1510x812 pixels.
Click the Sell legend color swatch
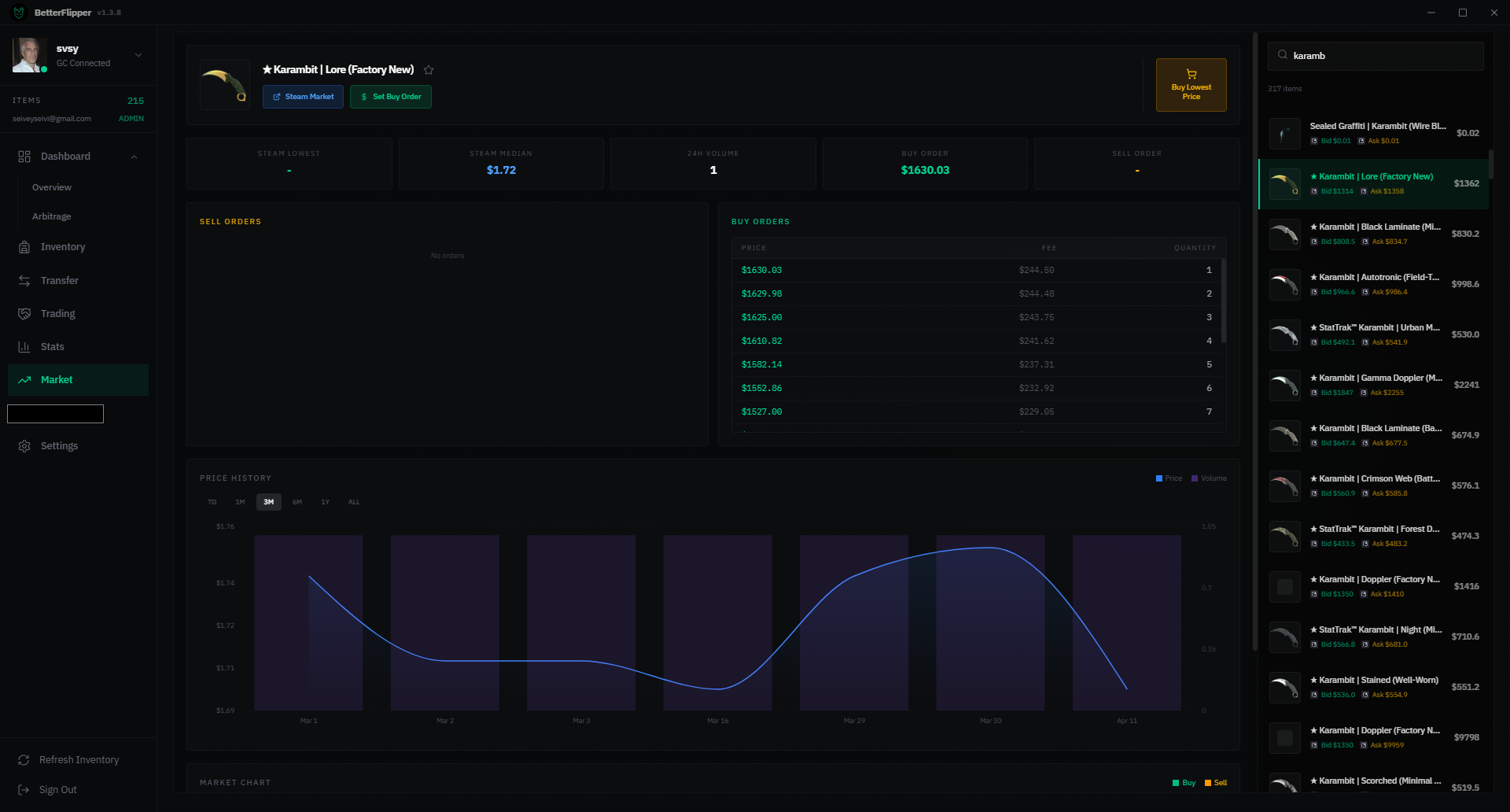click(1209, 782)
